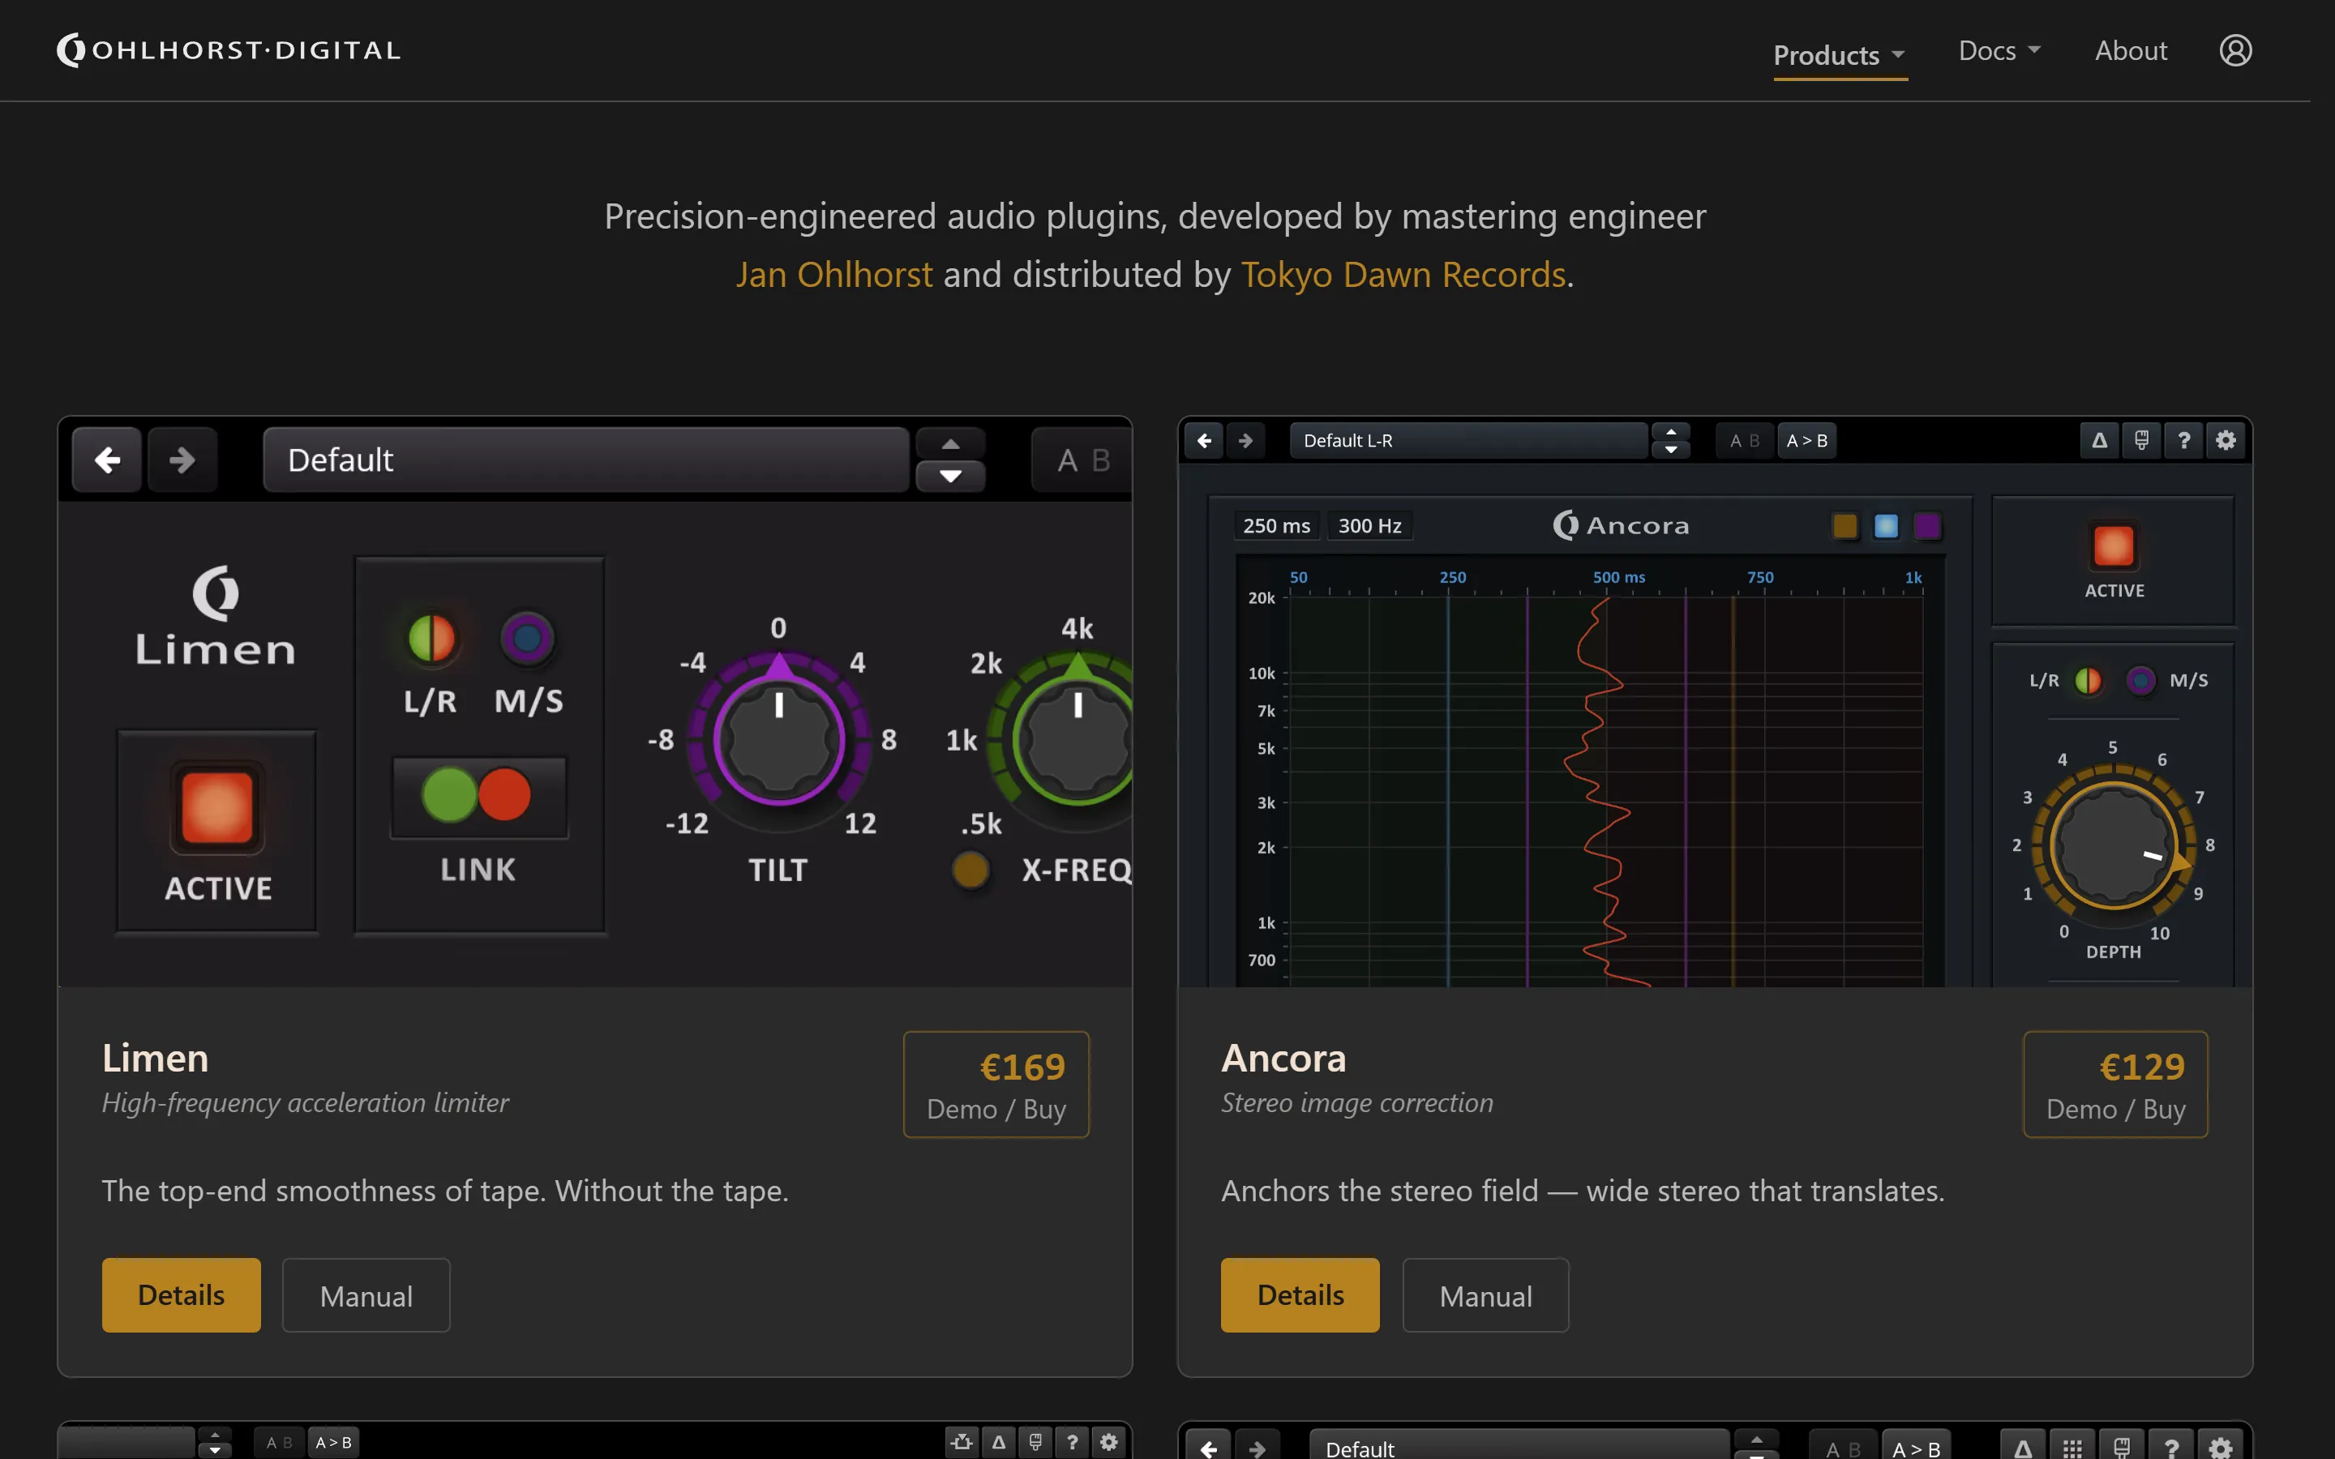Click the Limen A B compare button
This screenshot has height=1459, width=2335.
tap(1082, 460)
